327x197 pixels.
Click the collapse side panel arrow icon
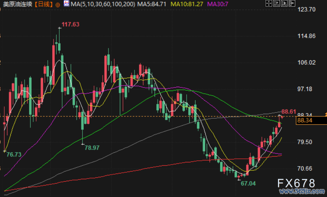(292, 3)
